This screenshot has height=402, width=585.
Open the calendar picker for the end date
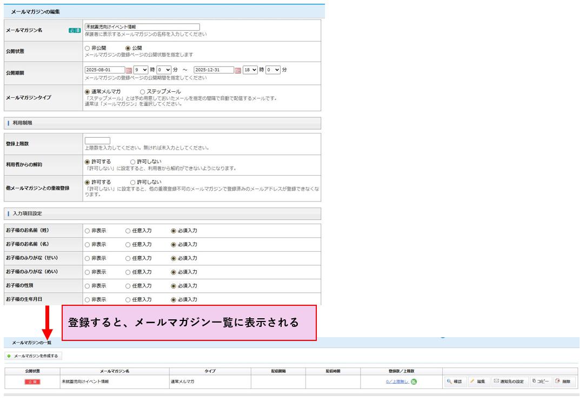point(238,70)
